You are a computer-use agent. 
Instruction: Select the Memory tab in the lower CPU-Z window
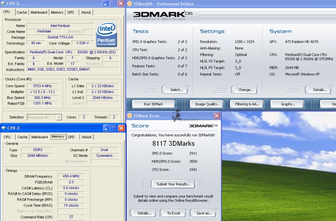pyautogui.click(x=58, y=136)
